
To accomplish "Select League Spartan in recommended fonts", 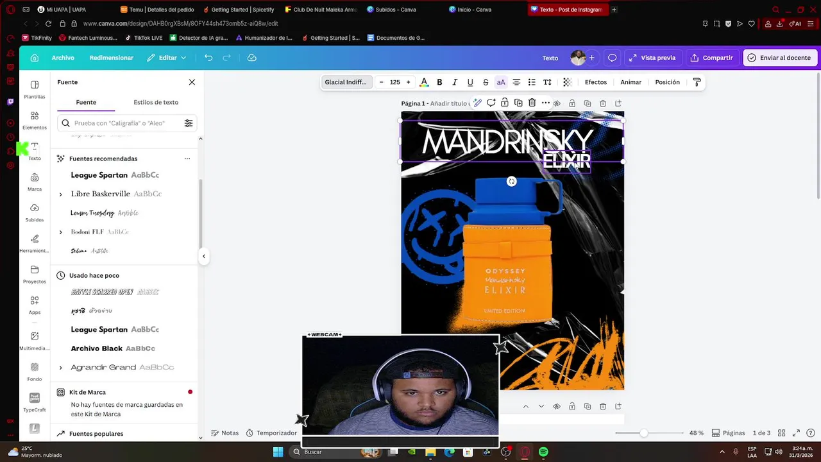I will [115, 175].
